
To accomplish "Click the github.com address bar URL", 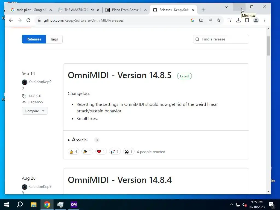I will 84,20.
